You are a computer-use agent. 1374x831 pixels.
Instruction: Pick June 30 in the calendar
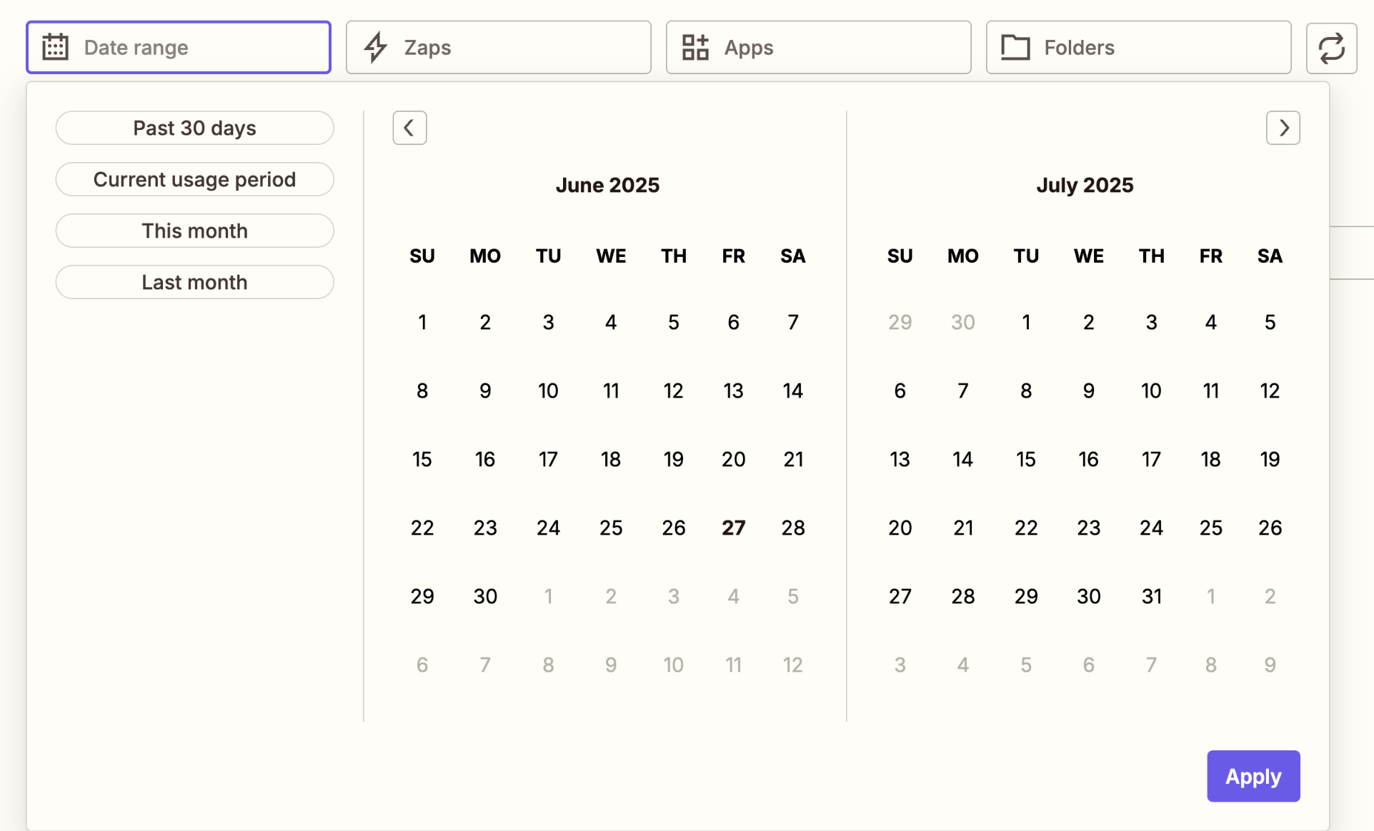click(x=485, y=597)
